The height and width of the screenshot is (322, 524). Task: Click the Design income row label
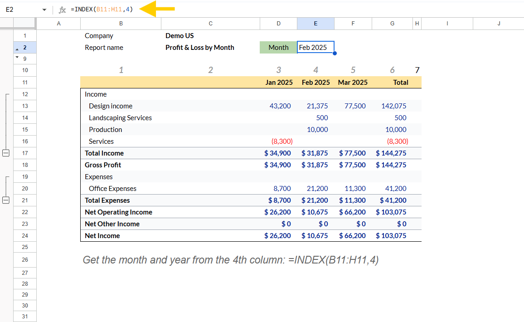tap(111, 106)
